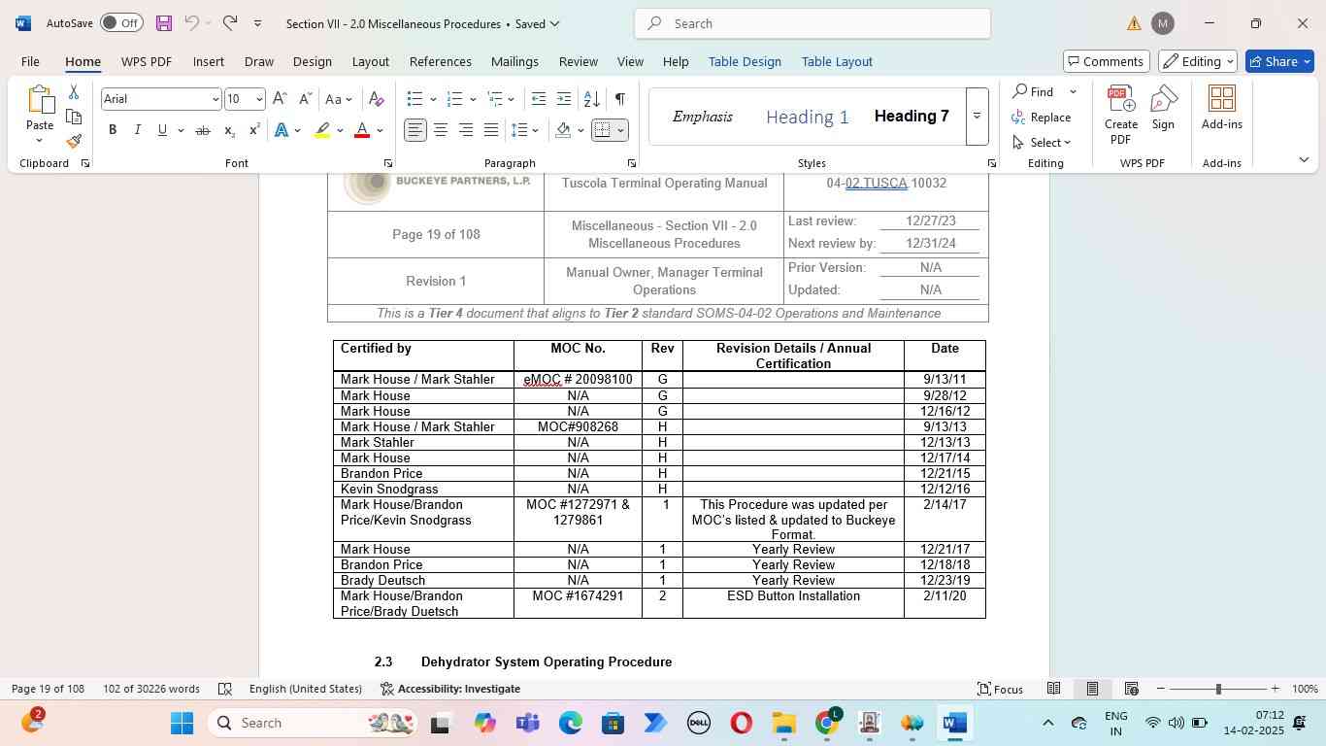Viewport: 1326px width, 746px height.
Task: Toggle AutoSave switch
Action: click(x=120, y=23)
